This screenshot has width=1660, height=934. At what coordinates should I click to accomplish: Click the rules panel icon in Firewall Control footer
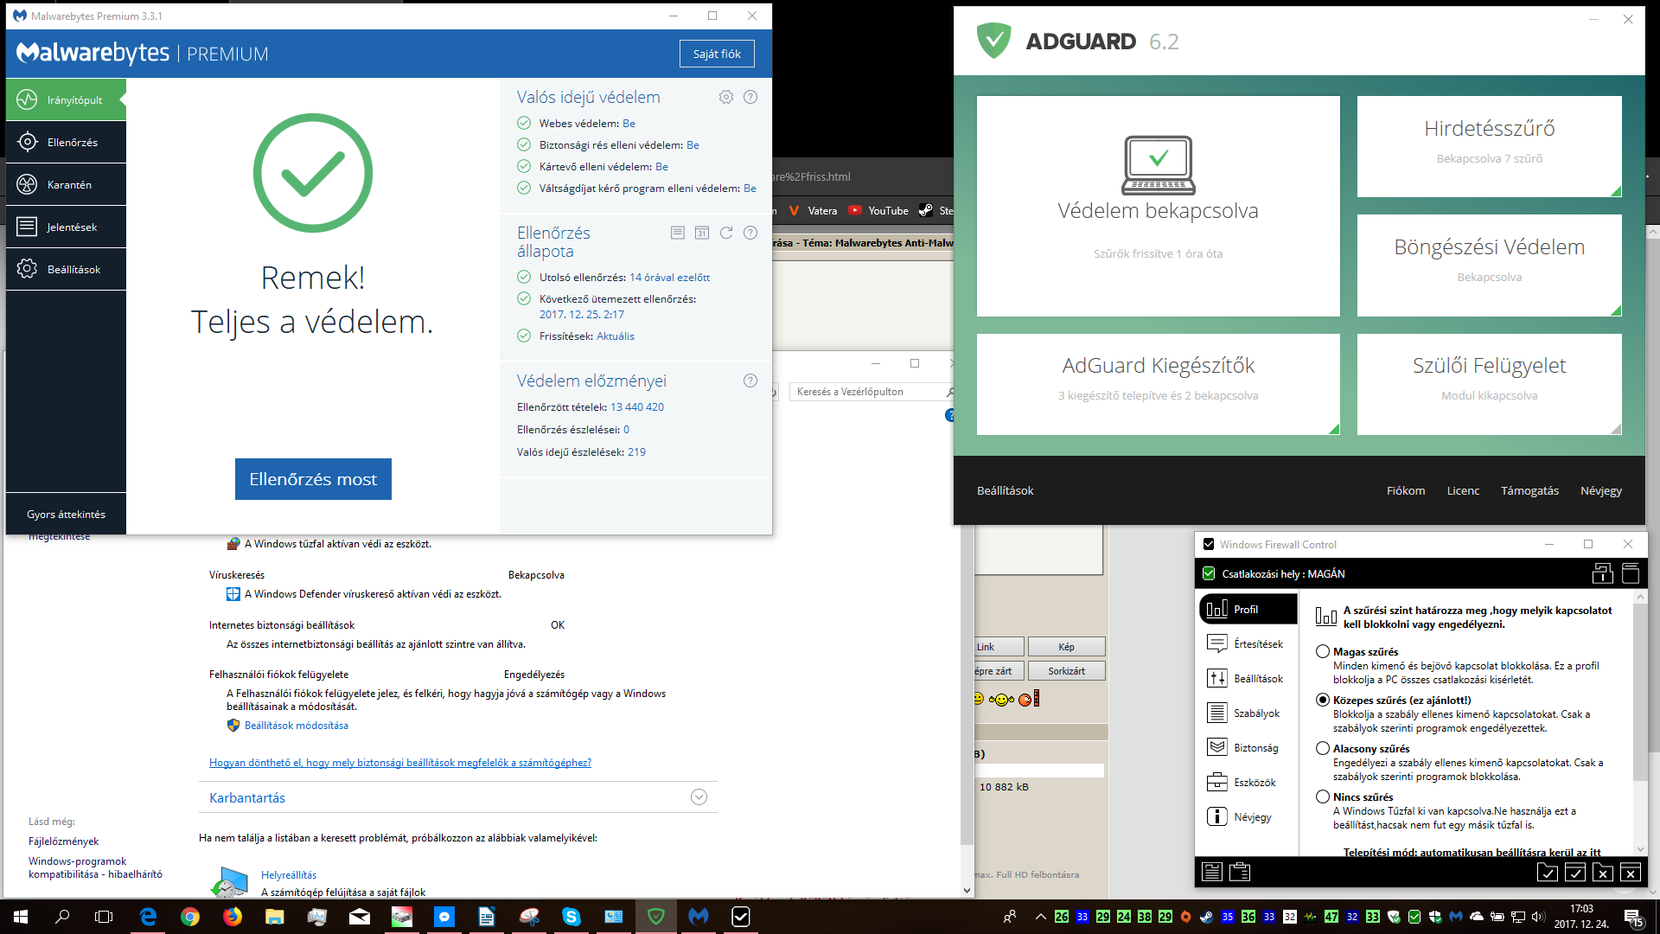(1212, 872)
